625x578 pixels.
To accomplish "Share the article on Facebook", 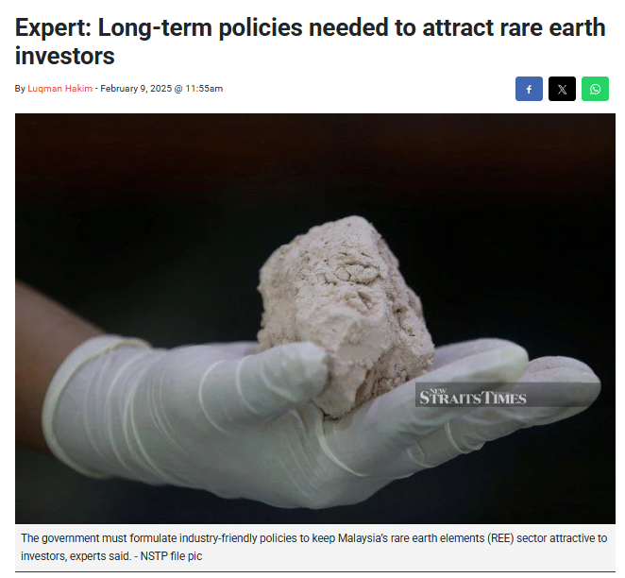I will (x=529, y=89).
